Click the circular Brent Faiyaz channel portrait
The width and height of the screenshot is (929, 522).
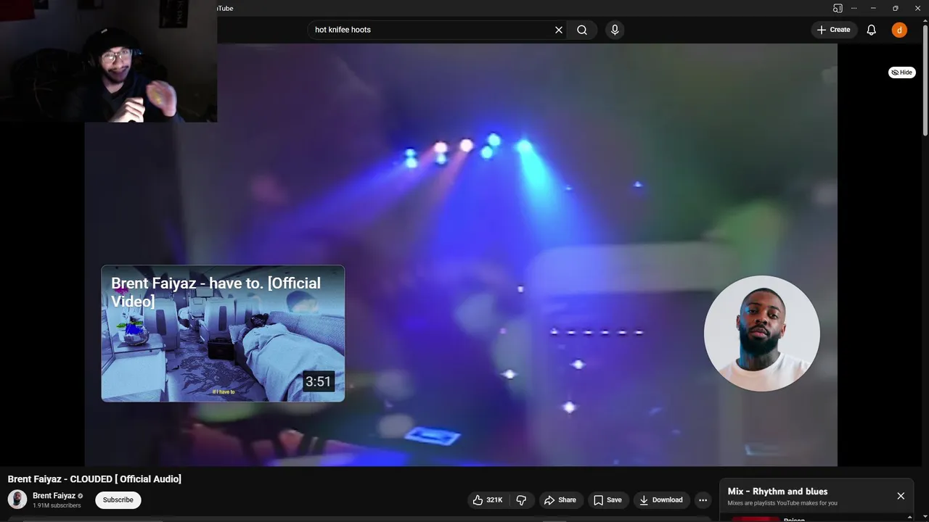pos(762,333)
